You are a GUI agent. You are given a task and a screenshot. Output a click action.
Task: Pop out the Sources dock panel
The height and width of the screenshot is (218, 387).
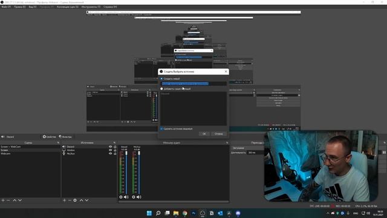pos(114,143)
